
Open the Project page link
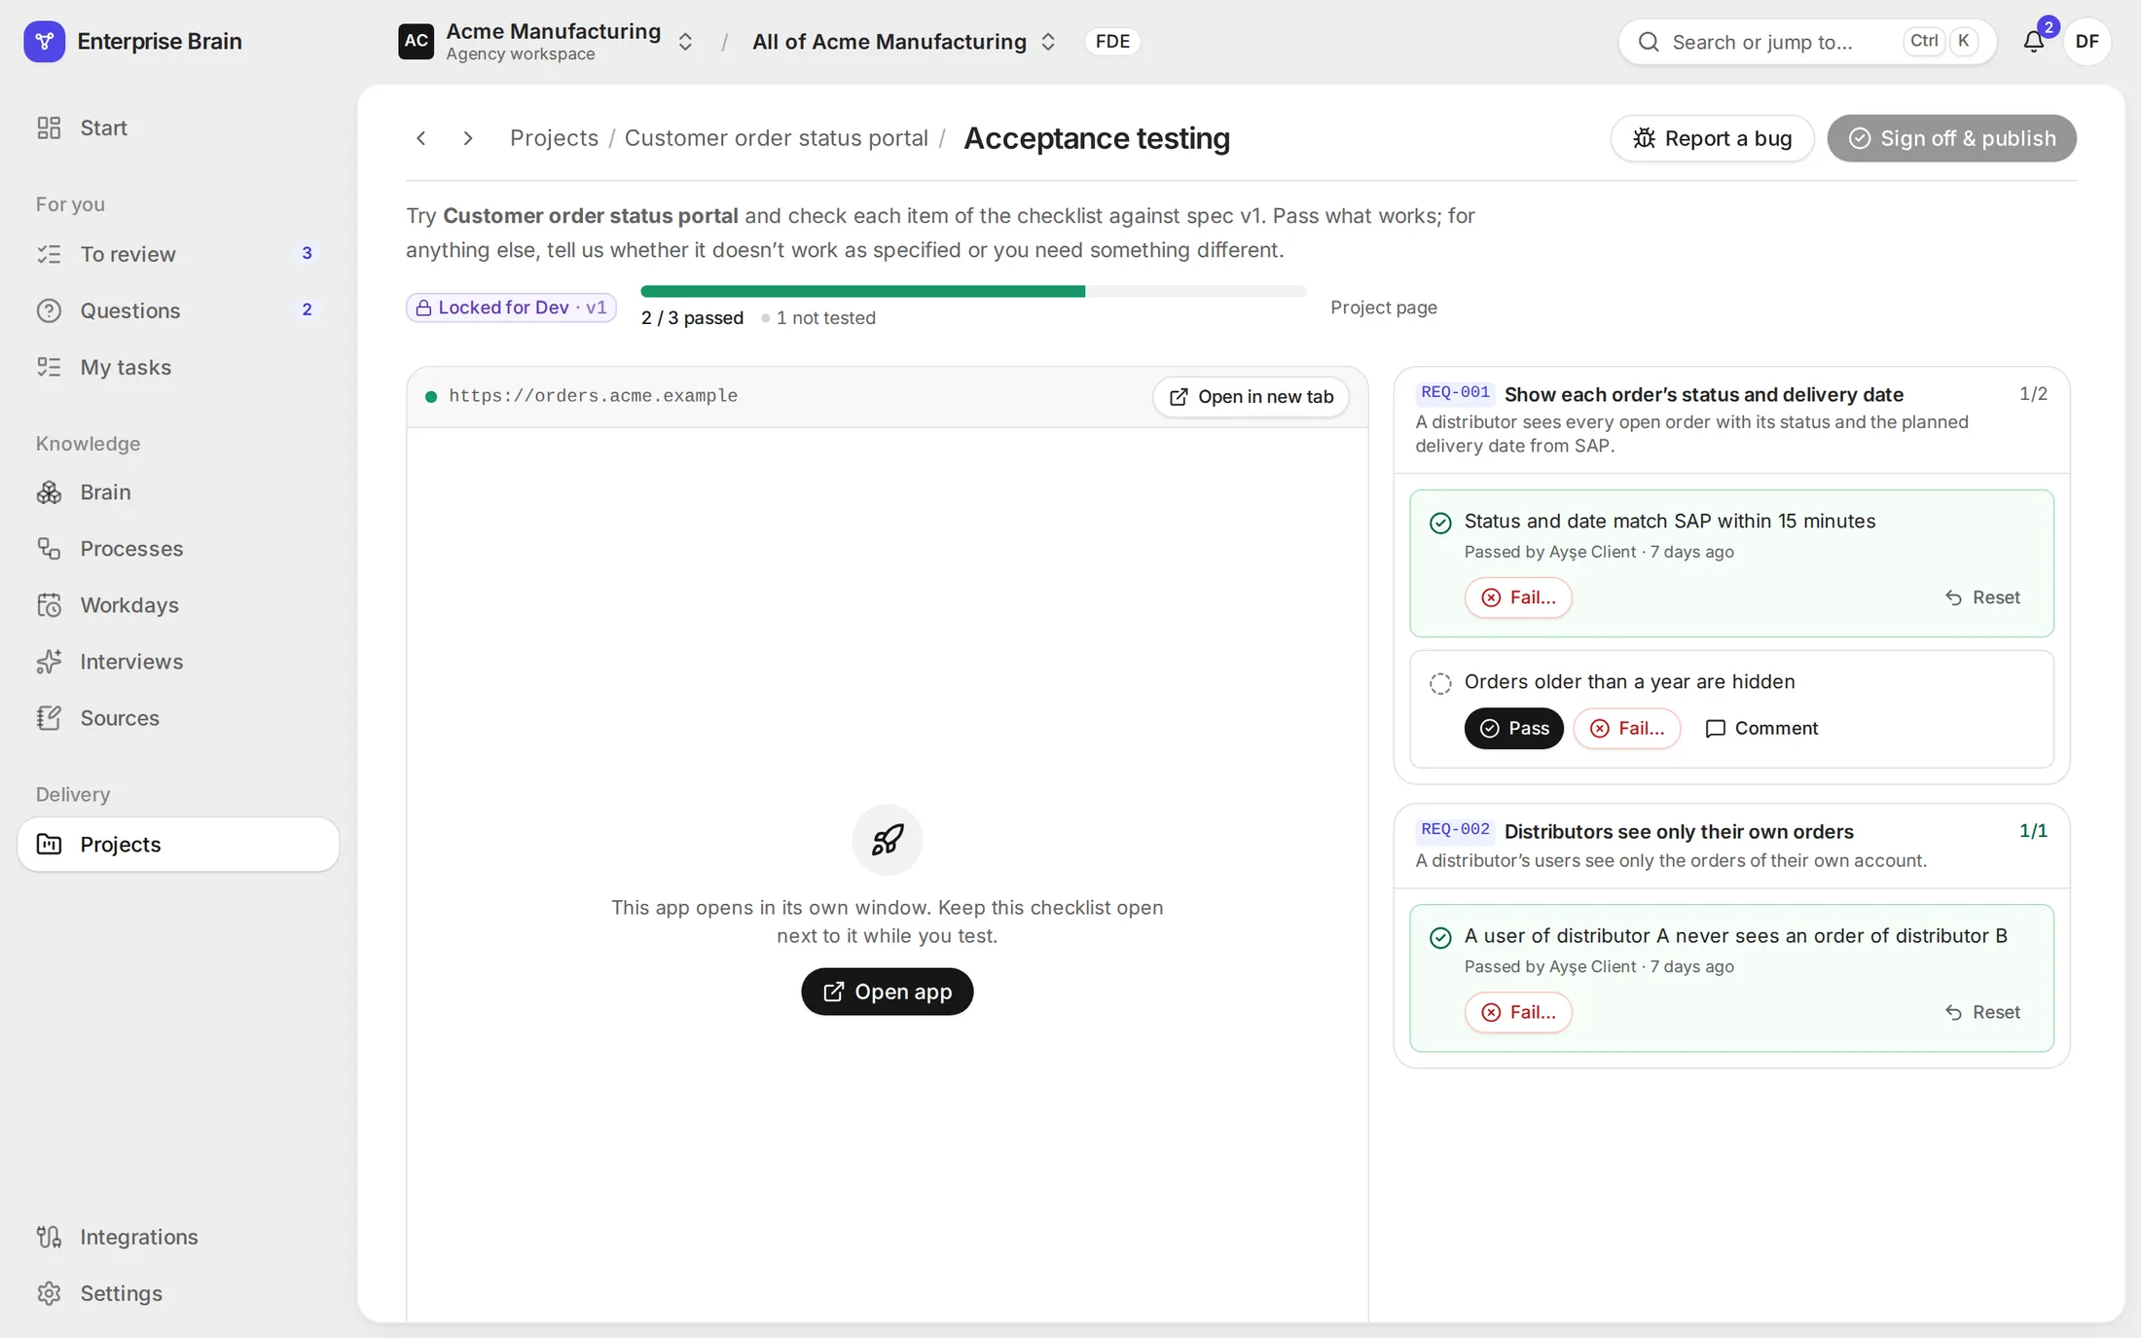coord(1383,307)
